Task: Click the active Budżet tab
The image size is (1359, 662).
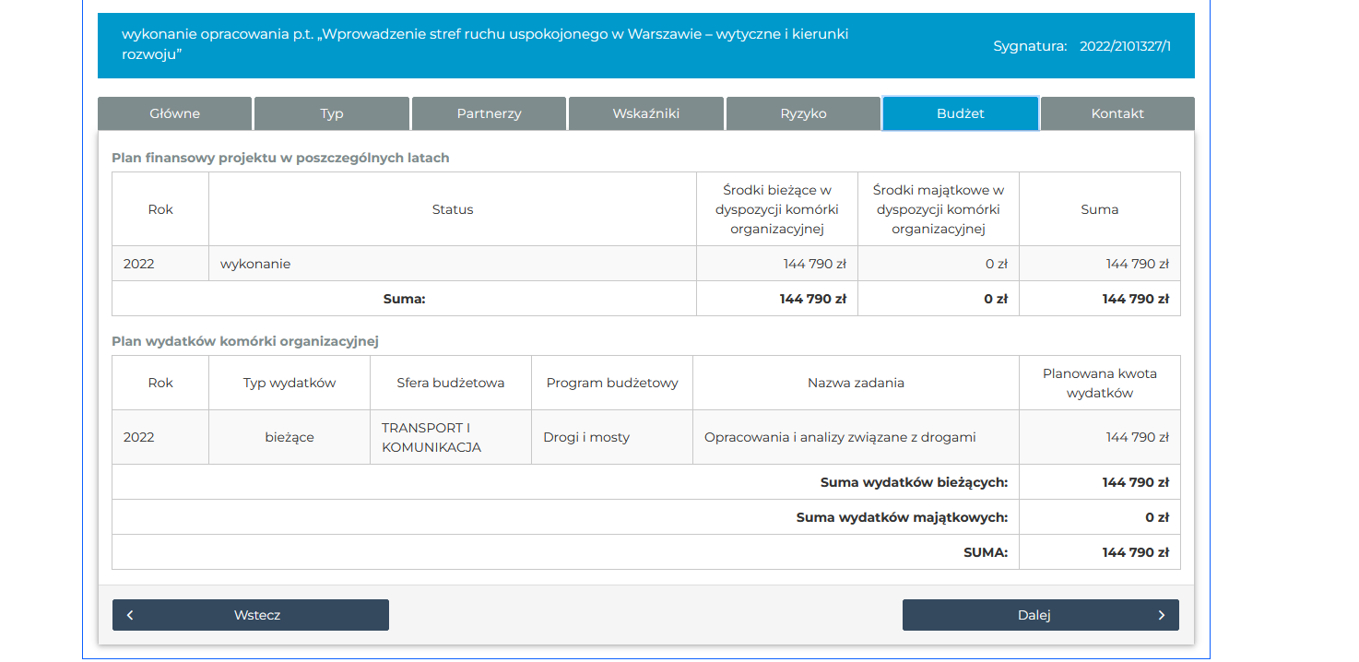Action: click(x=960, y=113)
